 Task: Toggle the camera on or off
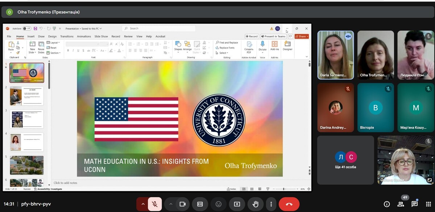pos(183,204)
